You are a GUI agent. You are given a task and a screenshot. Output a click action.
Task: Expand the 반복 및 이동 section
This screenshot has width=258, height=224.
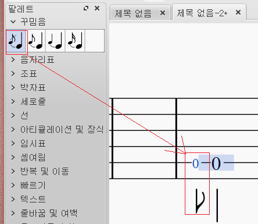pos(13,172)
